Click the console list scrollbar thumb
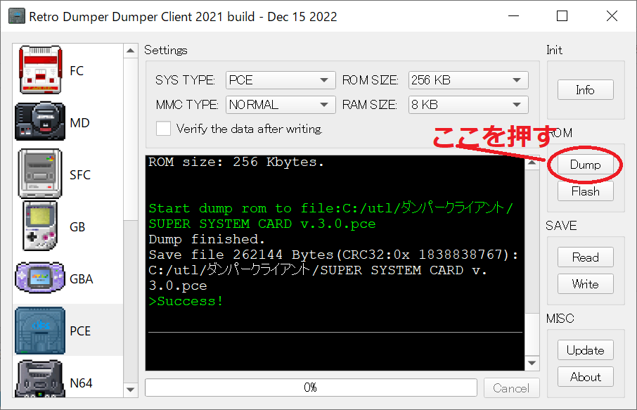 pyautogui.click(x=130, y=139)
